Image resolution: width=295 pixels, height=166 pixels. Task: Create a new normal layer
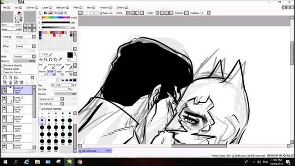5,77
